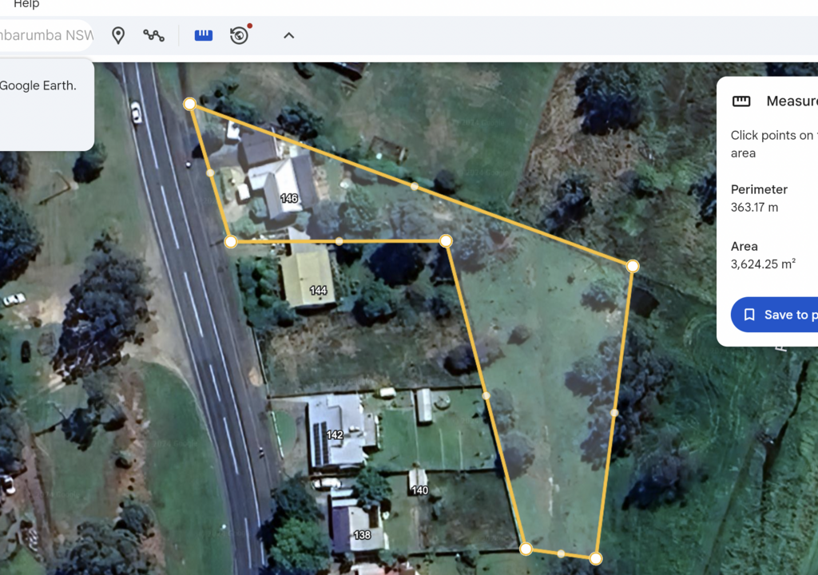Select the Draw path or polygon tool
Screen dimensions: 818x575
point(154,35)
